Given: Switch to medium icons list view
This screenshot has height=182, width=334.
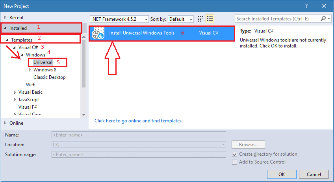Looking at the screenshot, I should point(210,19).
